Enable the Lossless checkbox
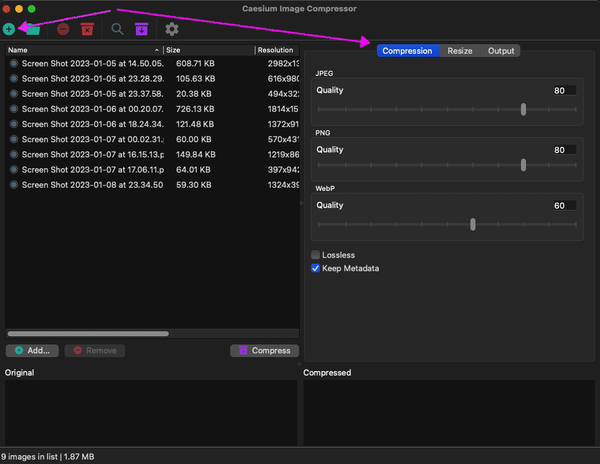 pos(315,255)
